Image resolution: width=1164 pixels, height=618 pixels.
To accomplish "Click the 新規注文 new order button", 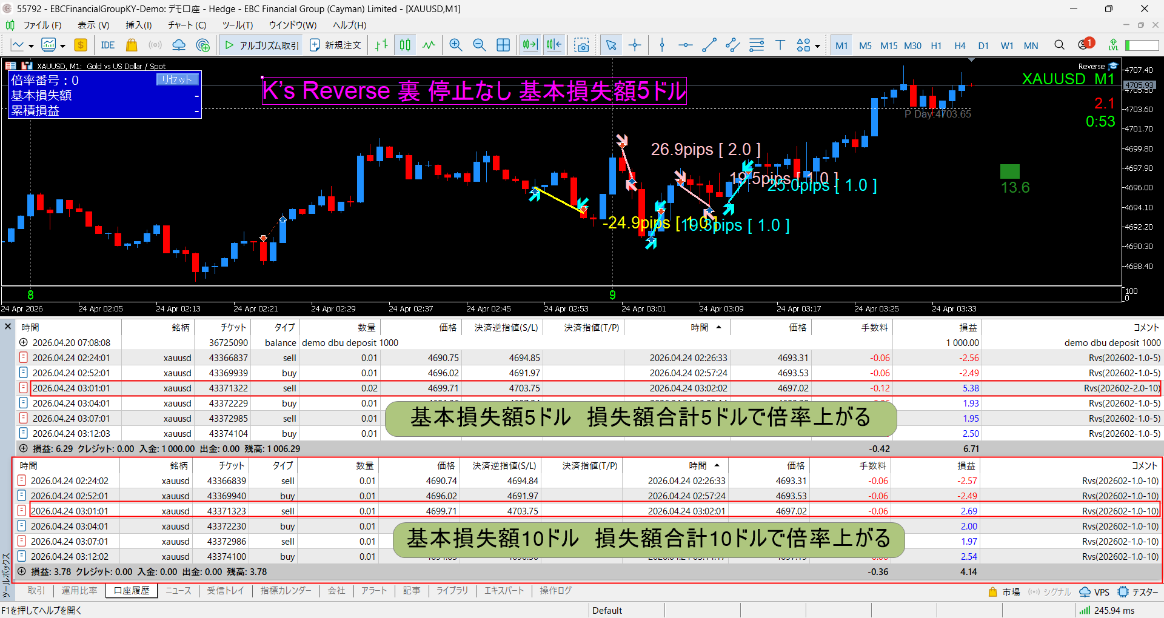I will point(335,45).
